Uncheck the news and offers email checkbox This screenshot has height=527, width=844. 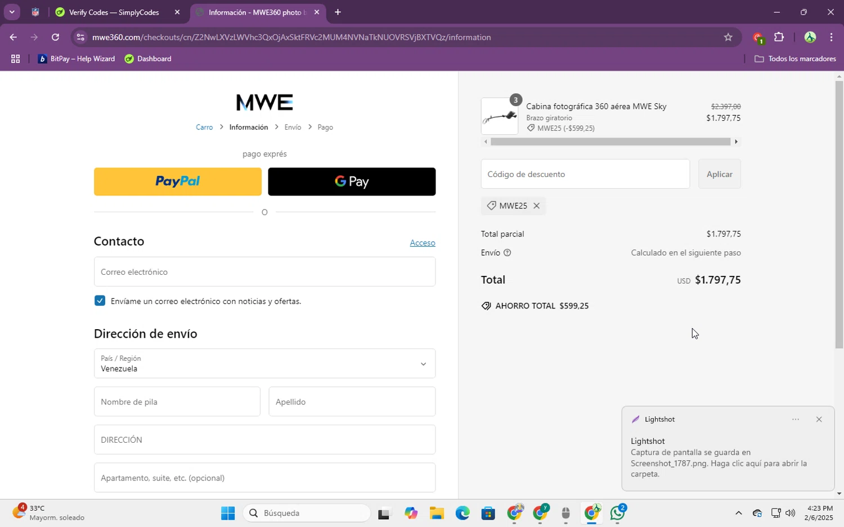(100, 301)
